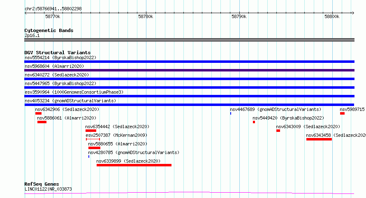The image size is (366, 198).
Task: Select the red nsv6343458 variant bar
Action: [x=319, y=139]
